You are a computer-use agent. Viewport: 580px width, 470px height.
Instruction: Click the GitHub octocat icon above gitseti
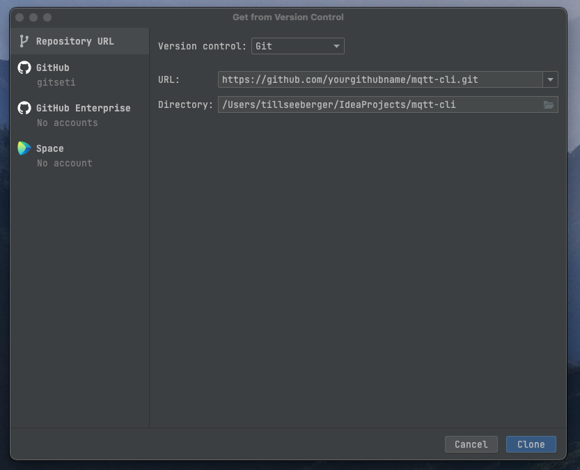(24, 68)
